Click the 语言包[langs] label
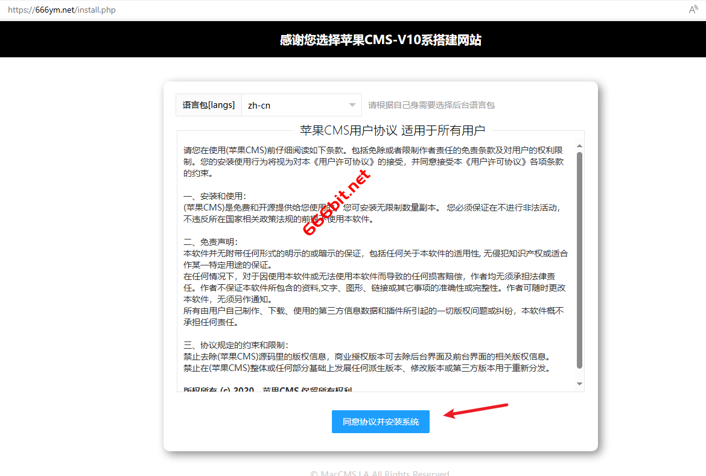 point(208,106)
